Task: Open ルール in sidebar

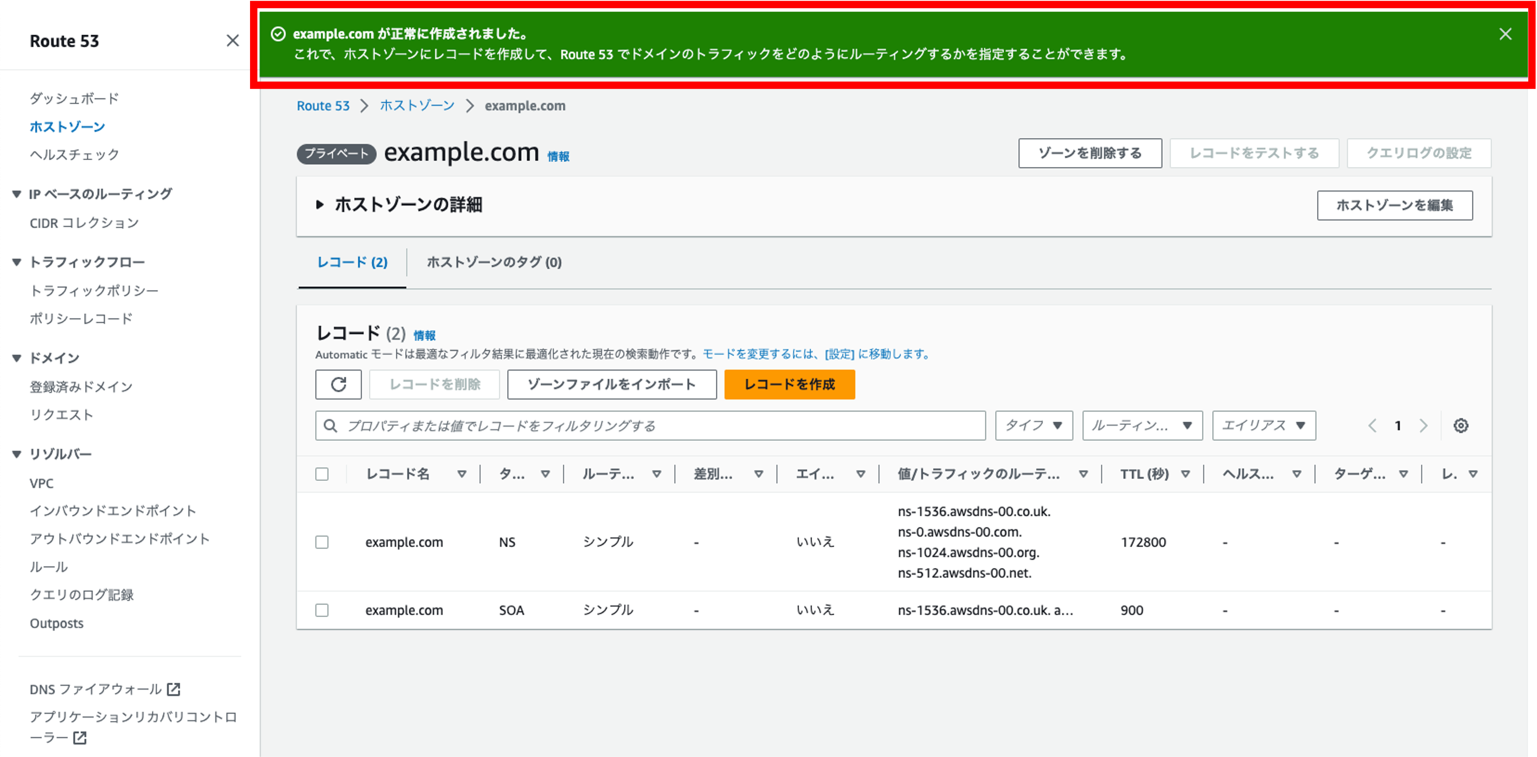Action: 48,567
